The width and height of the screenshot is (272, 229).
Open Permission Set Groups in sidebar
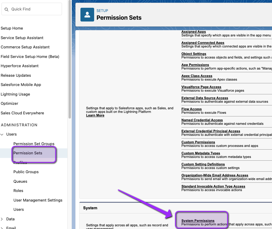pyautogui.click(x=34, y=144)
